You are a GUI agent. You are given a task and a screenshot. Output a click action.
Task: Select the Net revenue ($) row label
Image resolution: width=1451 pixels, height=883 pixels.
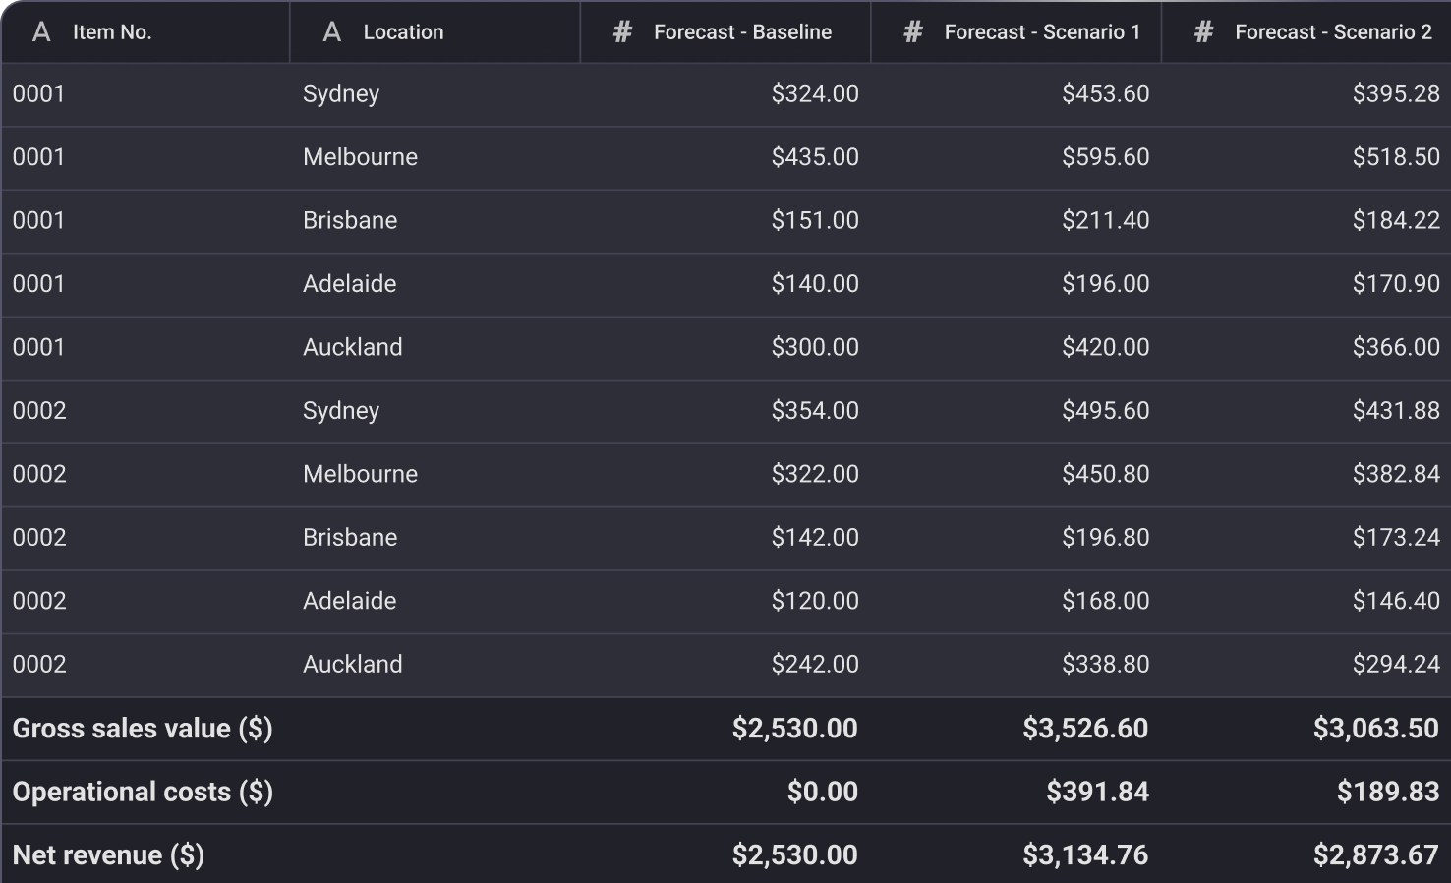108,855
